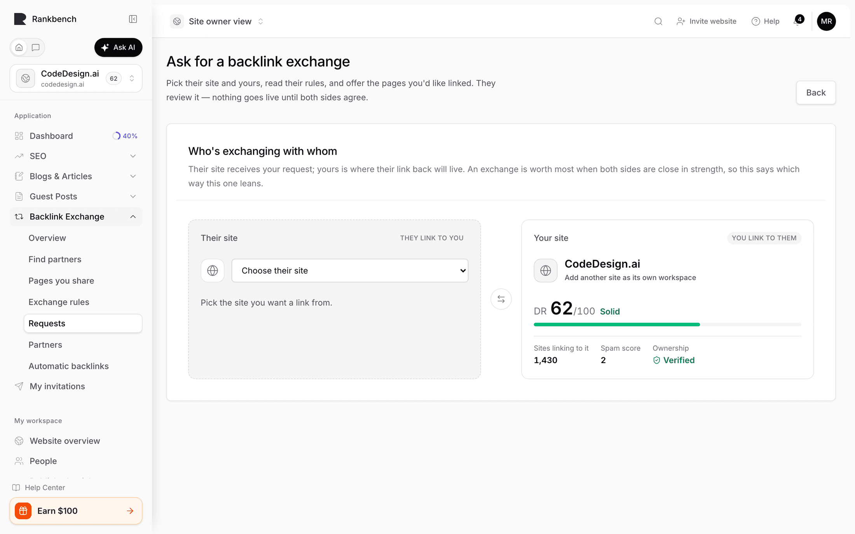Open the notifications bell
855x534 pixels.
pos(797,21)
